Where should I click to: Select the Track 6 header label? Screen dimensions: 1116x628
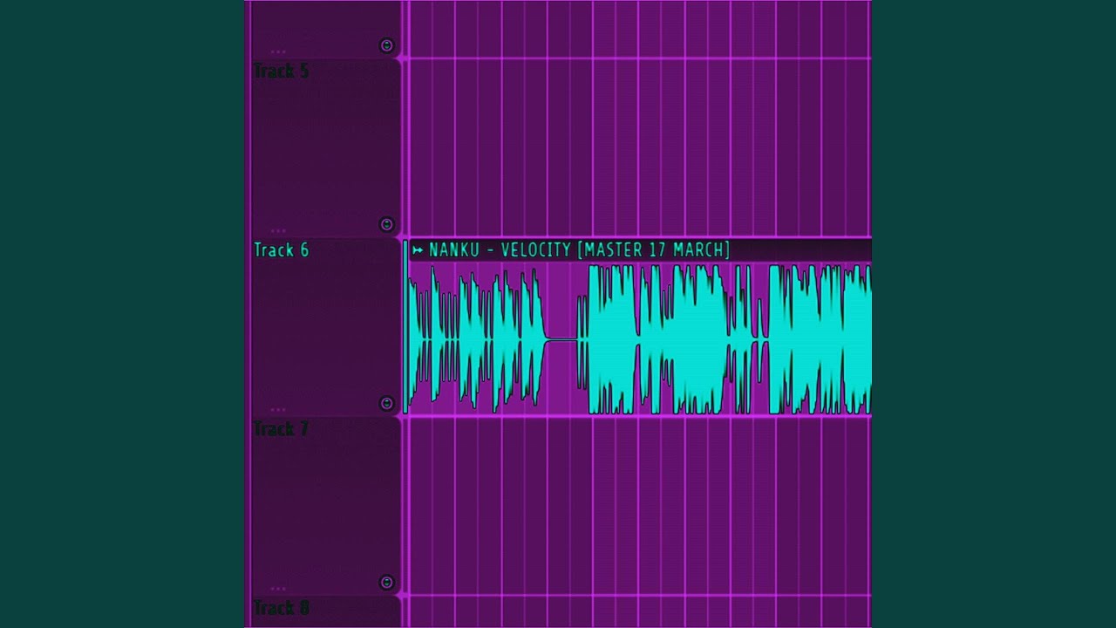click(281, 250)
